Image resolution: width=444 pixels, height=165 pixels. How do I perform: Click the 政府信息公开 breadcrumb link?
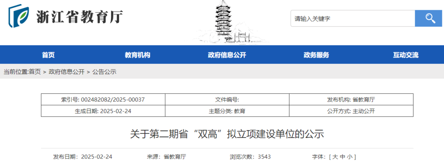pos(67,72)
